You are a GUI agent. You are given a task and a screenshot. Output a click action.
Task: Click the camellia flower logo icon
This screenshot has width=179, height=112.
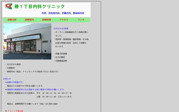(x=9, y=6)
